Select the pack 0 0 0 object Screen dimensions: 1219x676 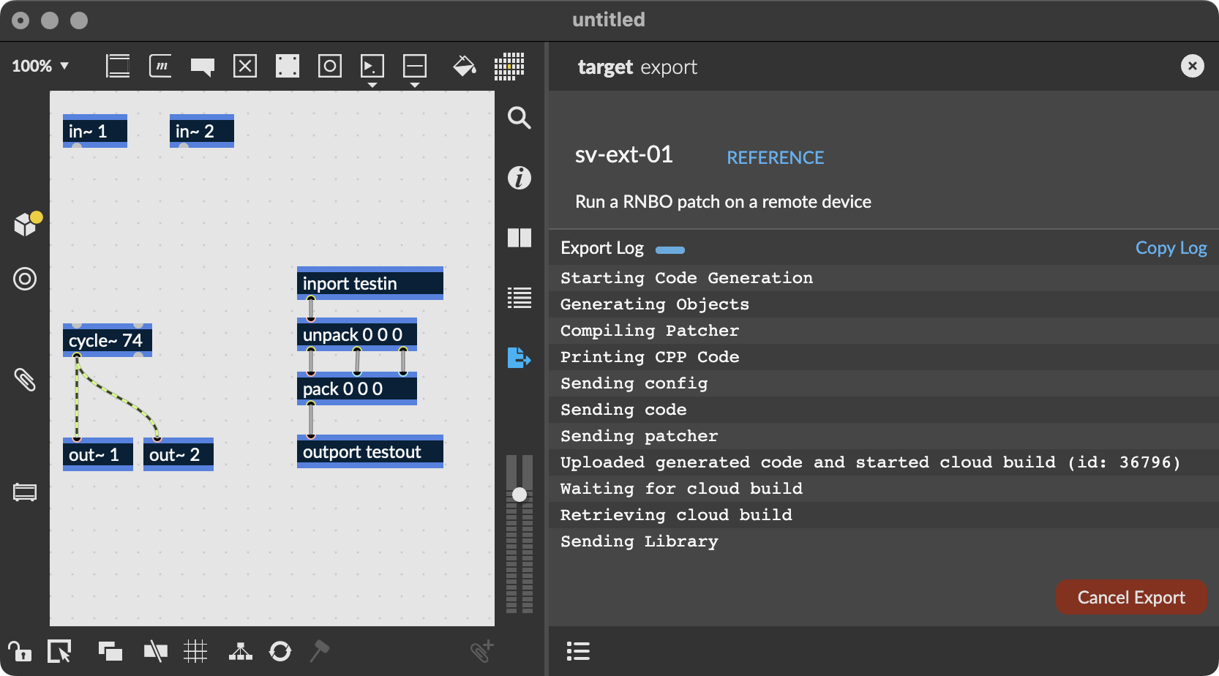(357, 388)
